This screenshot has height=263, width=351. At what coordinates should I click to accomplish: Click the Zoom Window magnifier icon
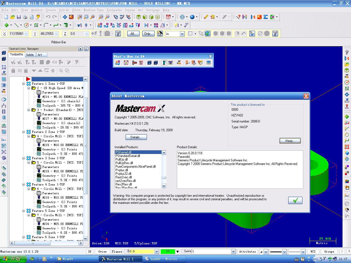click(80, 17)
